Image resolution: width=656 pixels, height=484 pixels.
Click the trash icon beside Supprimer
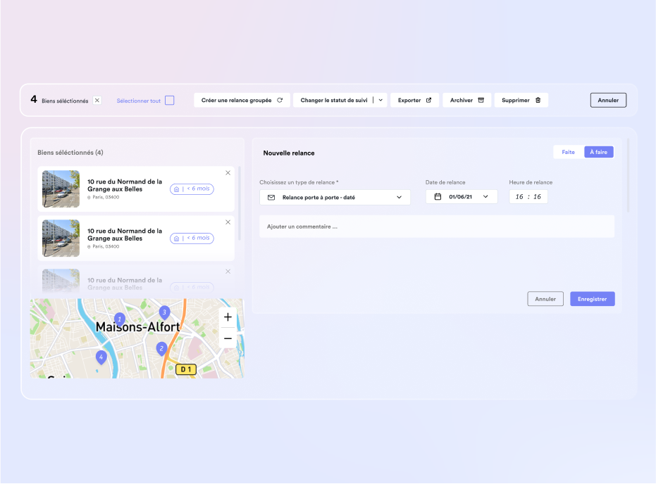point(538,100)
